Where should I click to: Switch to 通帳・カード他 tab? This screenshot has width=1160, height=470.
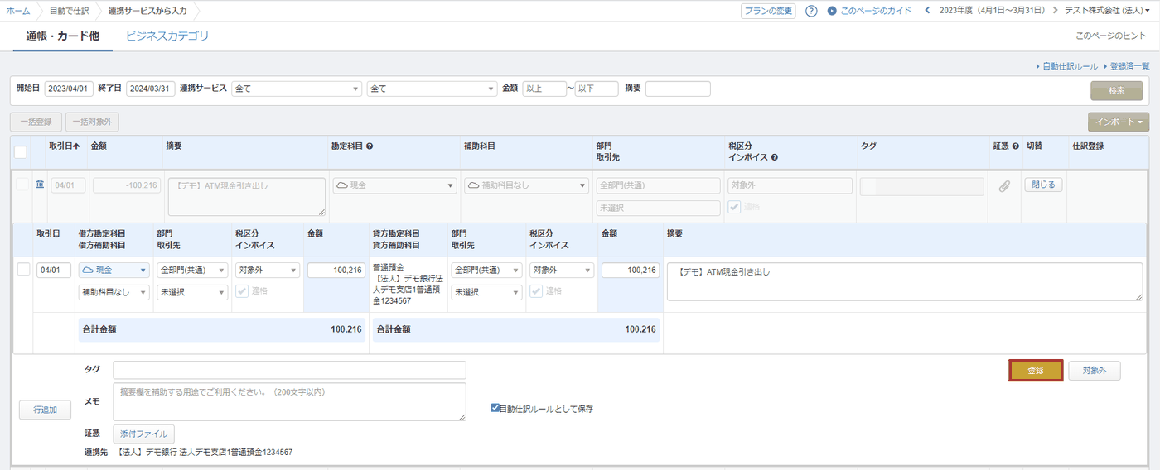[62, 36]
